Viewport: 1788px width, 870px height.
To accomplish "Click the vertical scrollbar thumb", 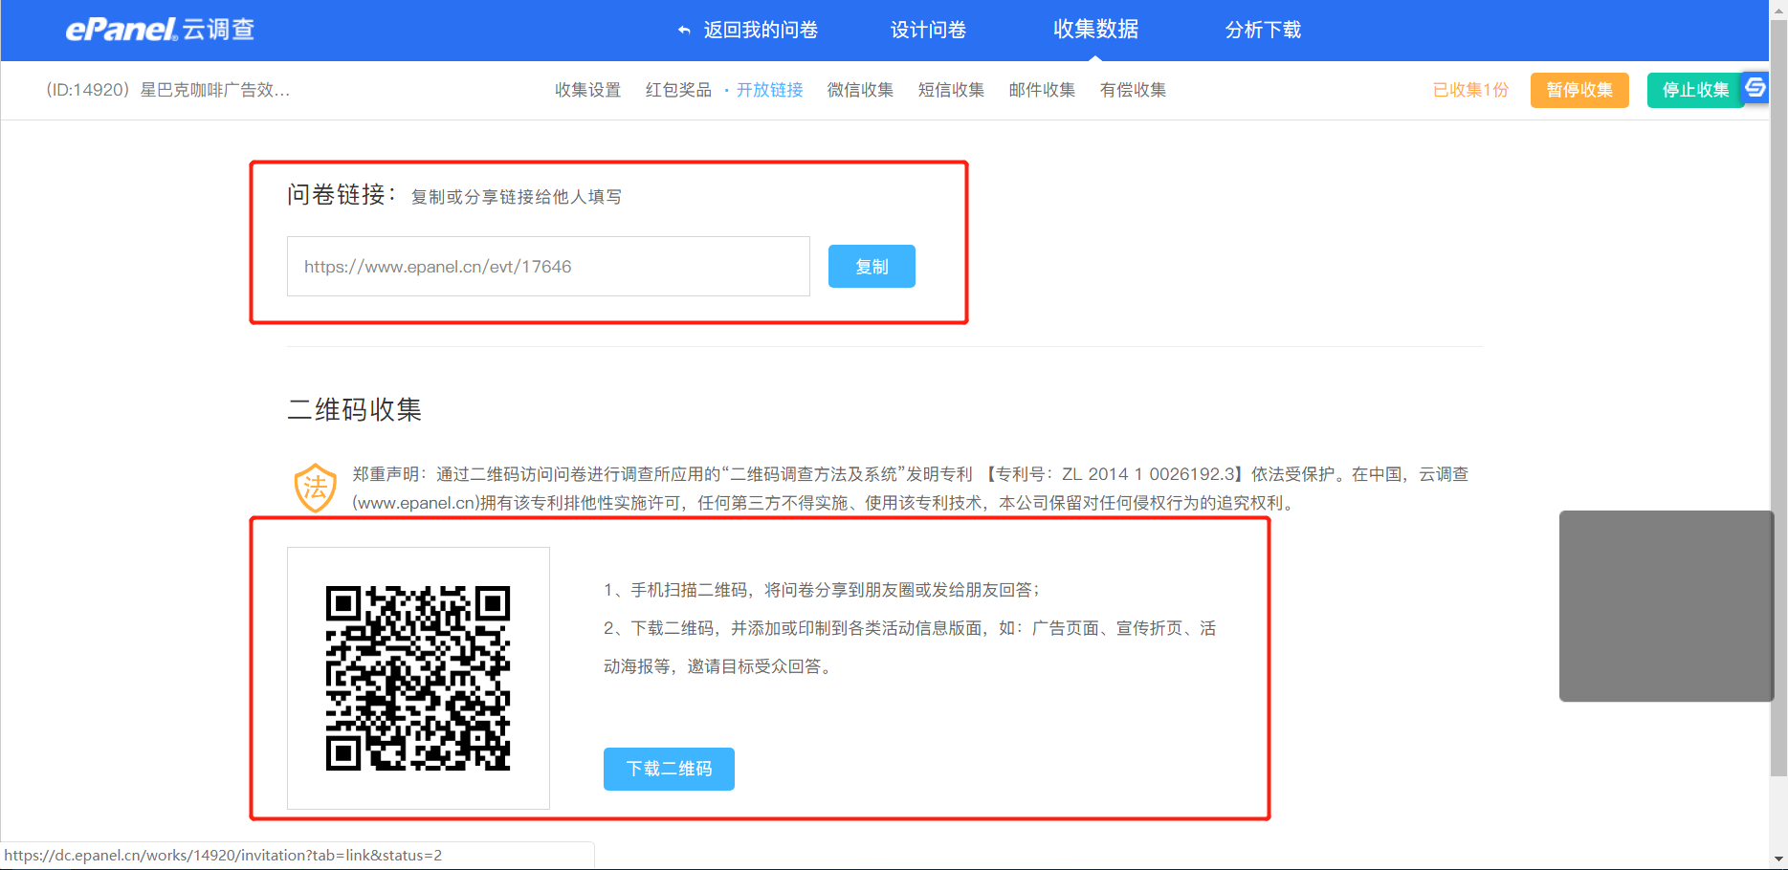I will pos(1778,397).
